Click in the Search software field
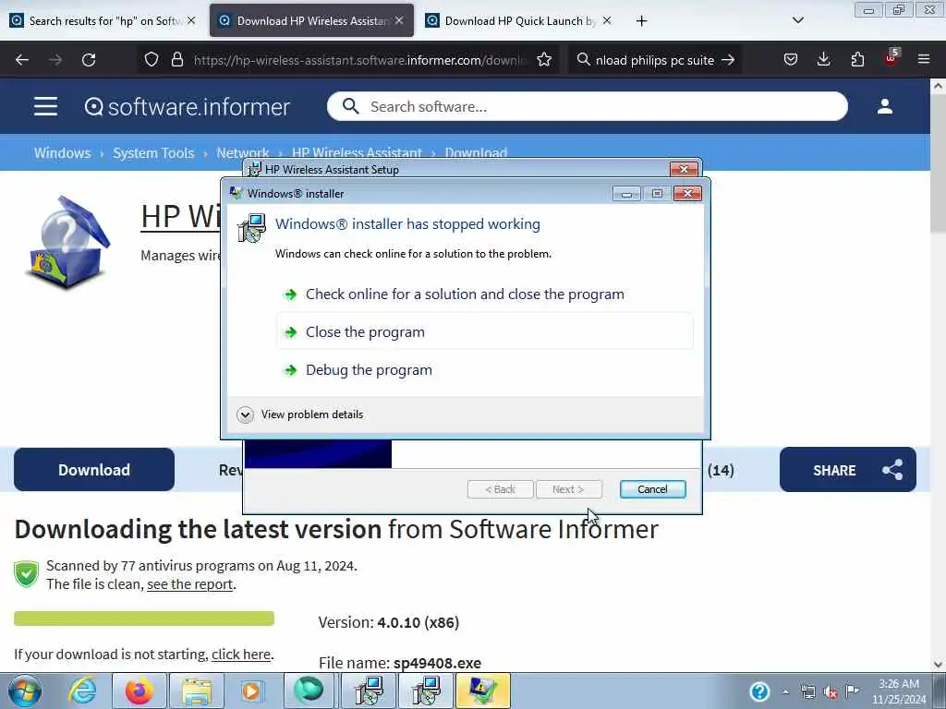 587,107
